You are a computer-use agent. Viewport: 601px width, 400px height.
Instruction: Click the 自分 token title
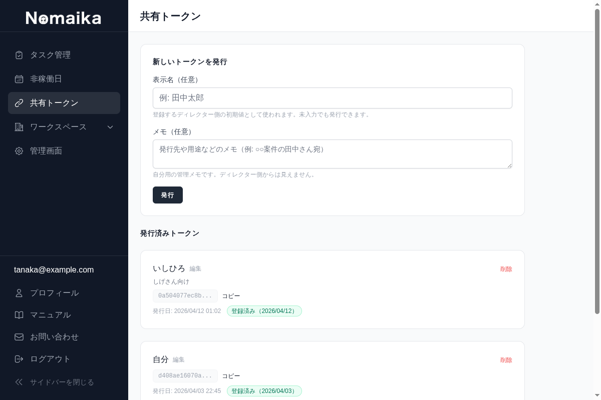click(161, 359)
